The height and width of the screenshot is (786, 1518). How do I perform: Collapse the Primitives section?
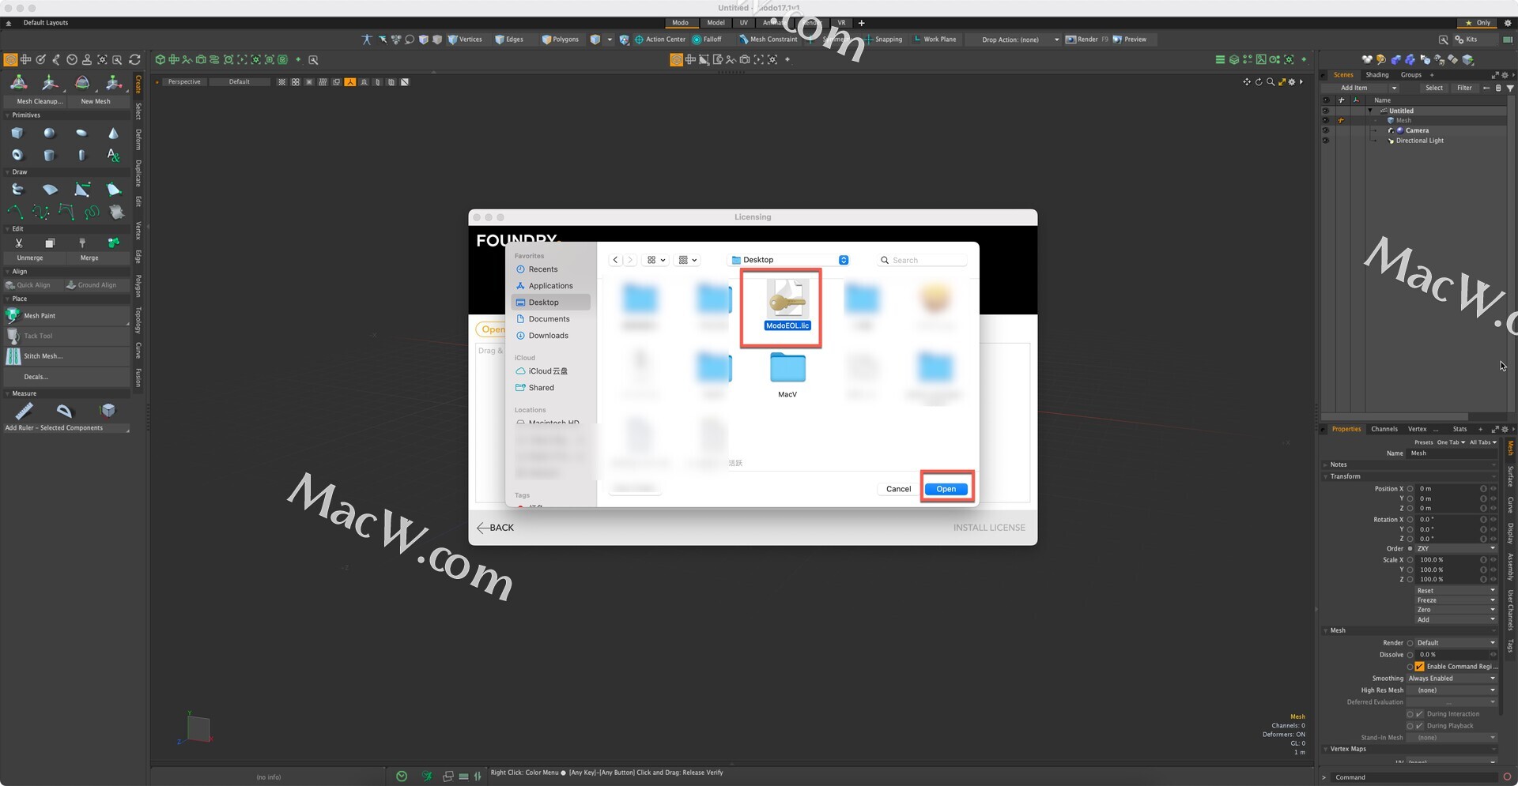(x=8, y=115)
